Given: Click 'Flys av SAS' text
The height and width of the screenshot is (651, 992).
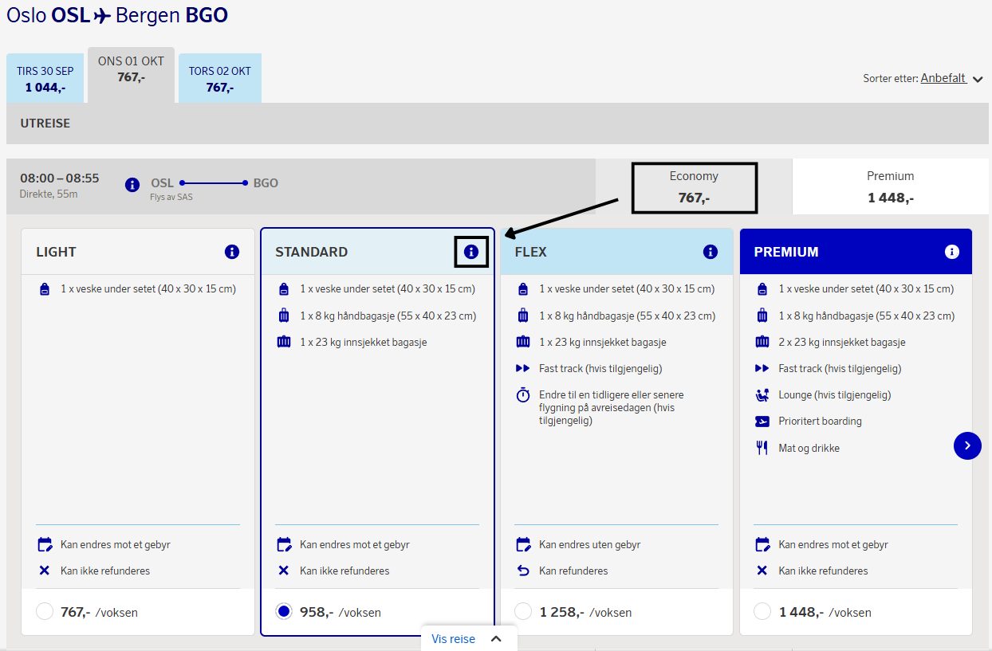Looking at the screenshot, I should (x=171, y=197).
